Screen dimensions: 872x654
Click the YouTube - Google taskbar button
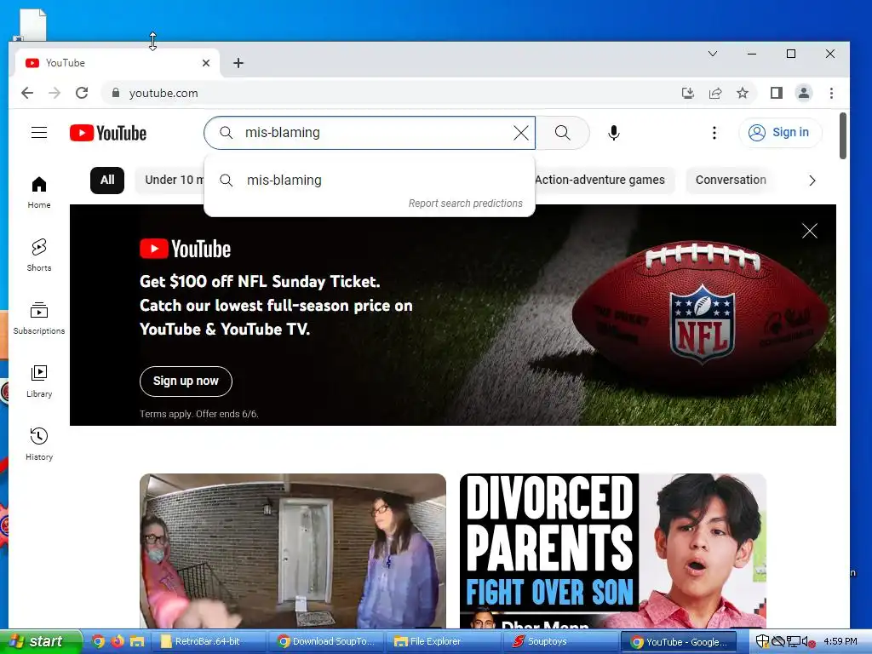(x=679, y=641)
